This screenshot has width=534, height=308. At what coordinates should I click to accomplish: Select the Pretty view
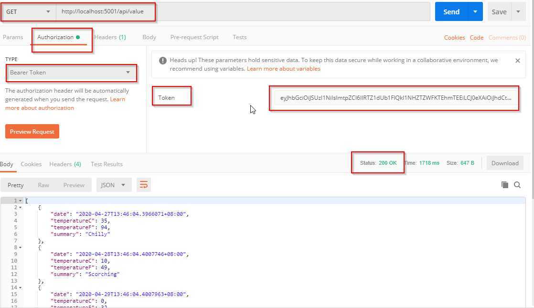pyautogui.click(x=16, y=185)
